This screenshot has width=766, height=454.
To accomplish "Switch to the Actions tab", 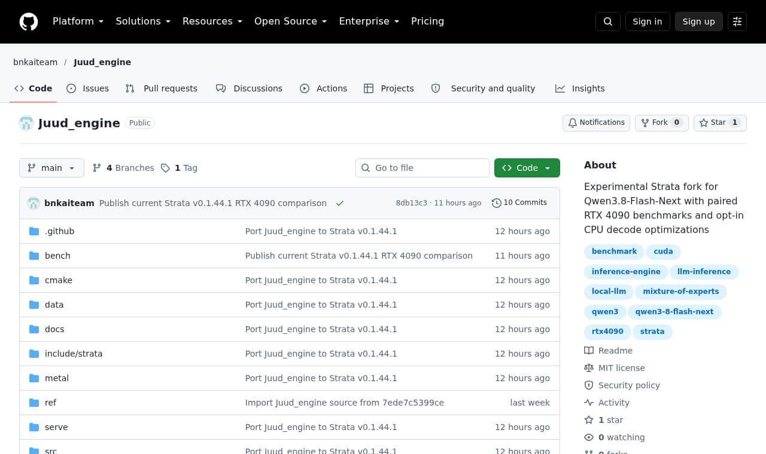I will pos(323,88).
